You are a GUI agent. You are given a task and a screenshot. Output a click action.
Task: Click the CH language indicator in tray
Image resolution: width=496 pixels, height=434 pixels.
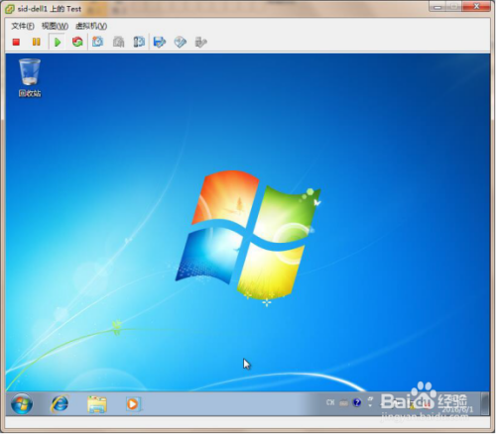point(330,402)
